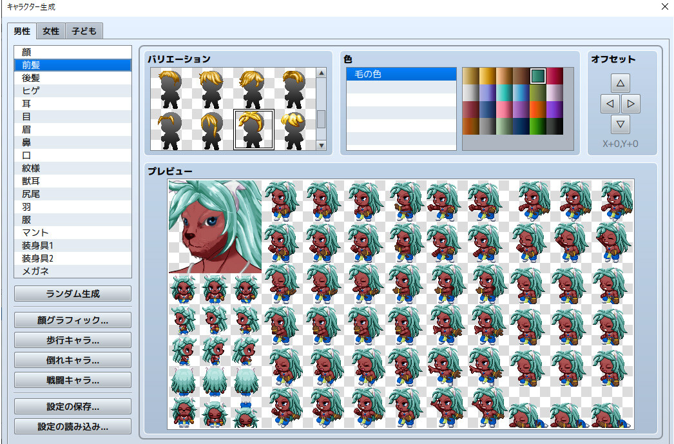Nudge the character offset upward

pyautogui.click(x=620, y=82)
